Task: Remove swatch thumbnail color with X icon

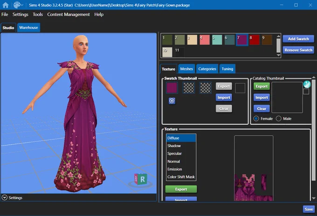Action: 172,101
